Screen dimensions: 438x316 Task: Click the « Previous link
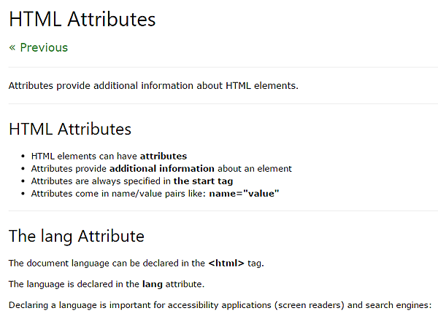click(x=38, y=47)
